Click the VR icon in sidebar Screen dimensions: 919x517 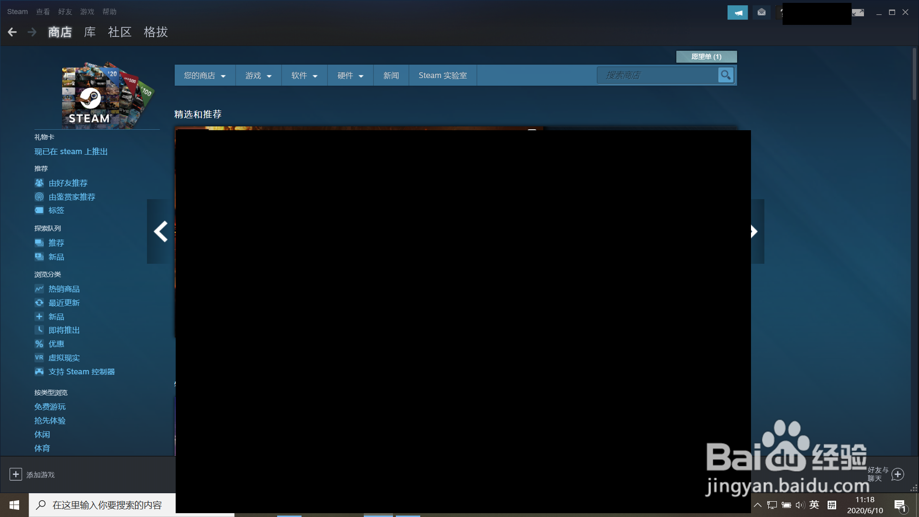coord(39,358)
